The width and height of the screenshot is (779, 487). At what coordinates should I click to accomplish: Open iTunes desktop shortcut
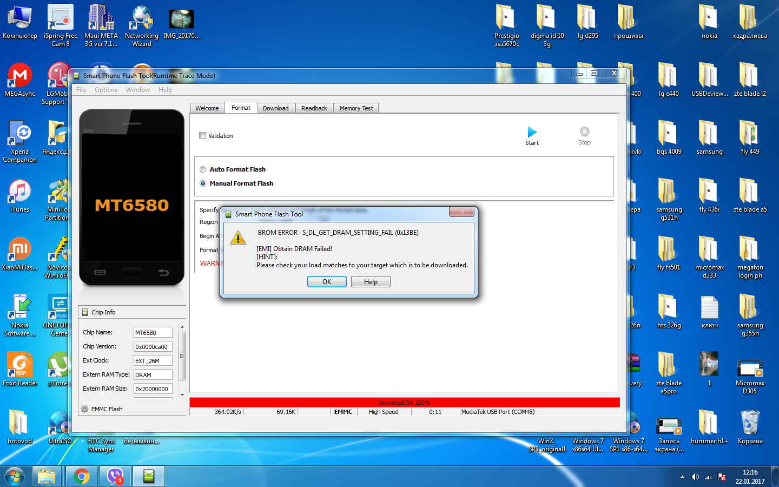20,192
